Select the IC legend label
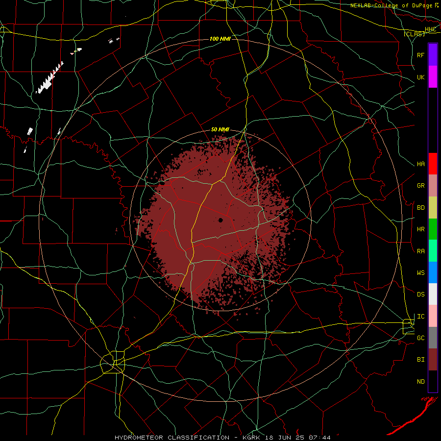441x441 pixels. tap(420, 317)
